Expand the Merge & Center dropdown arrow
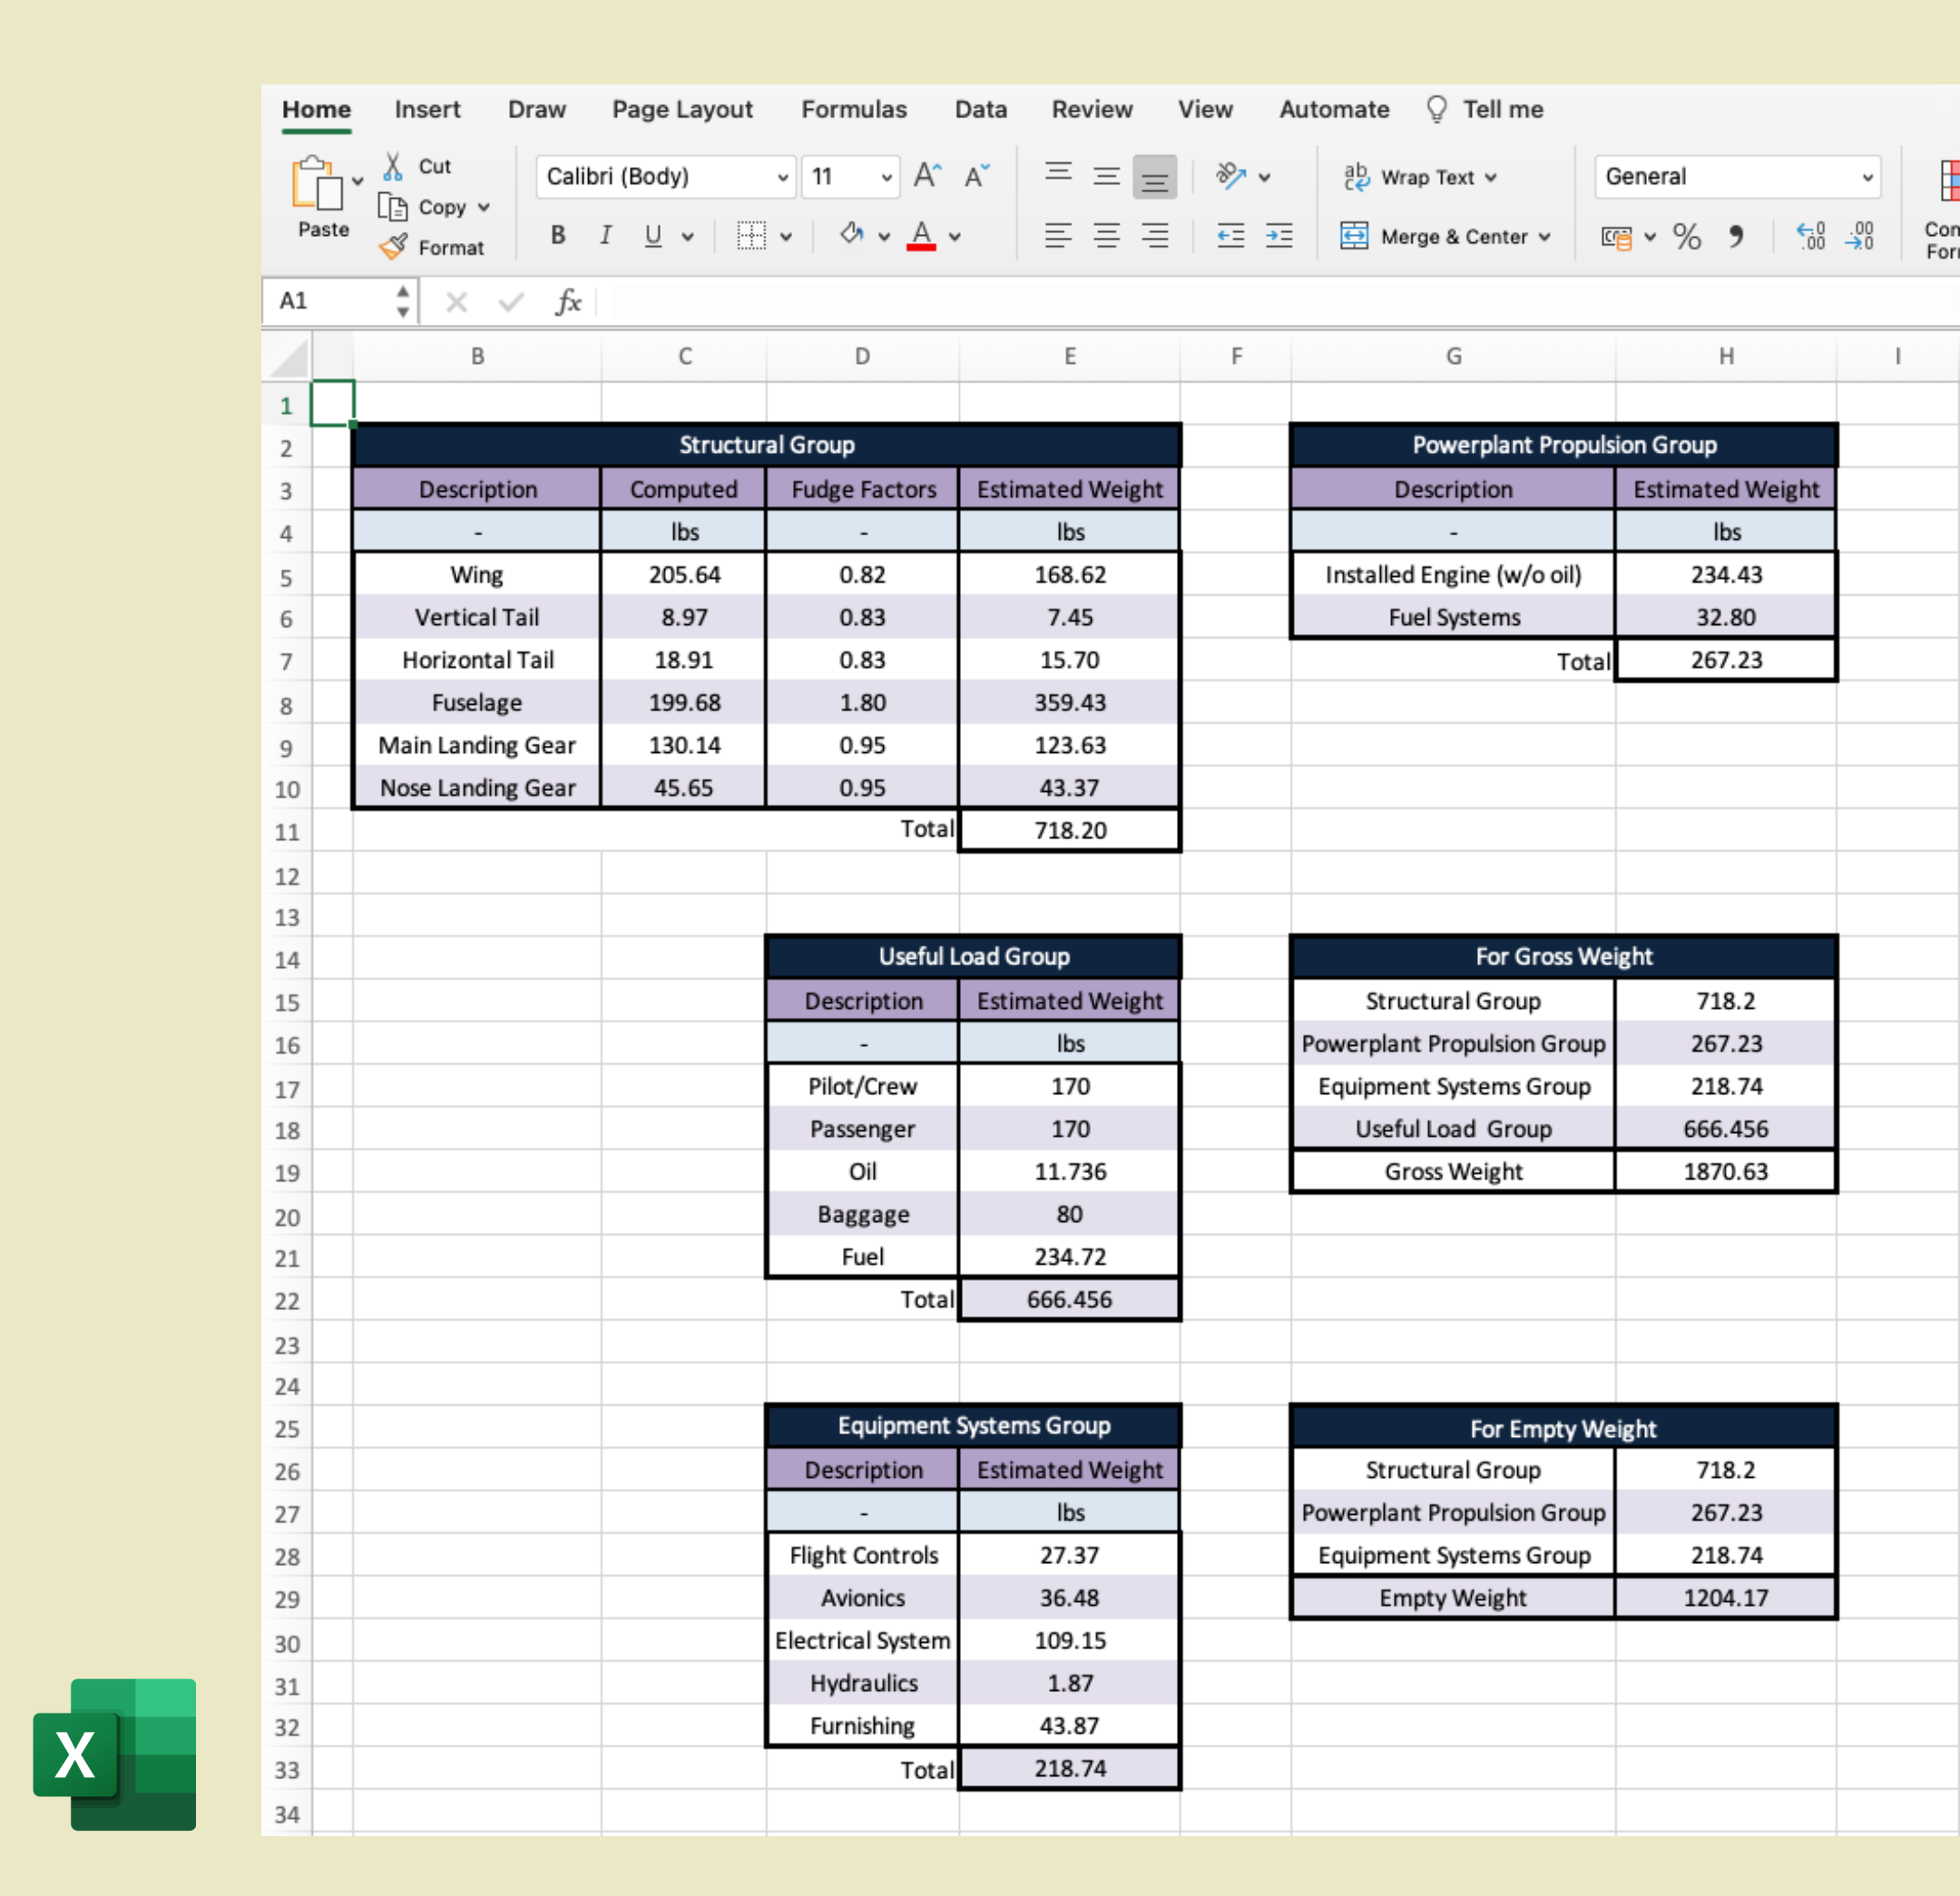 pos(1545,237)
